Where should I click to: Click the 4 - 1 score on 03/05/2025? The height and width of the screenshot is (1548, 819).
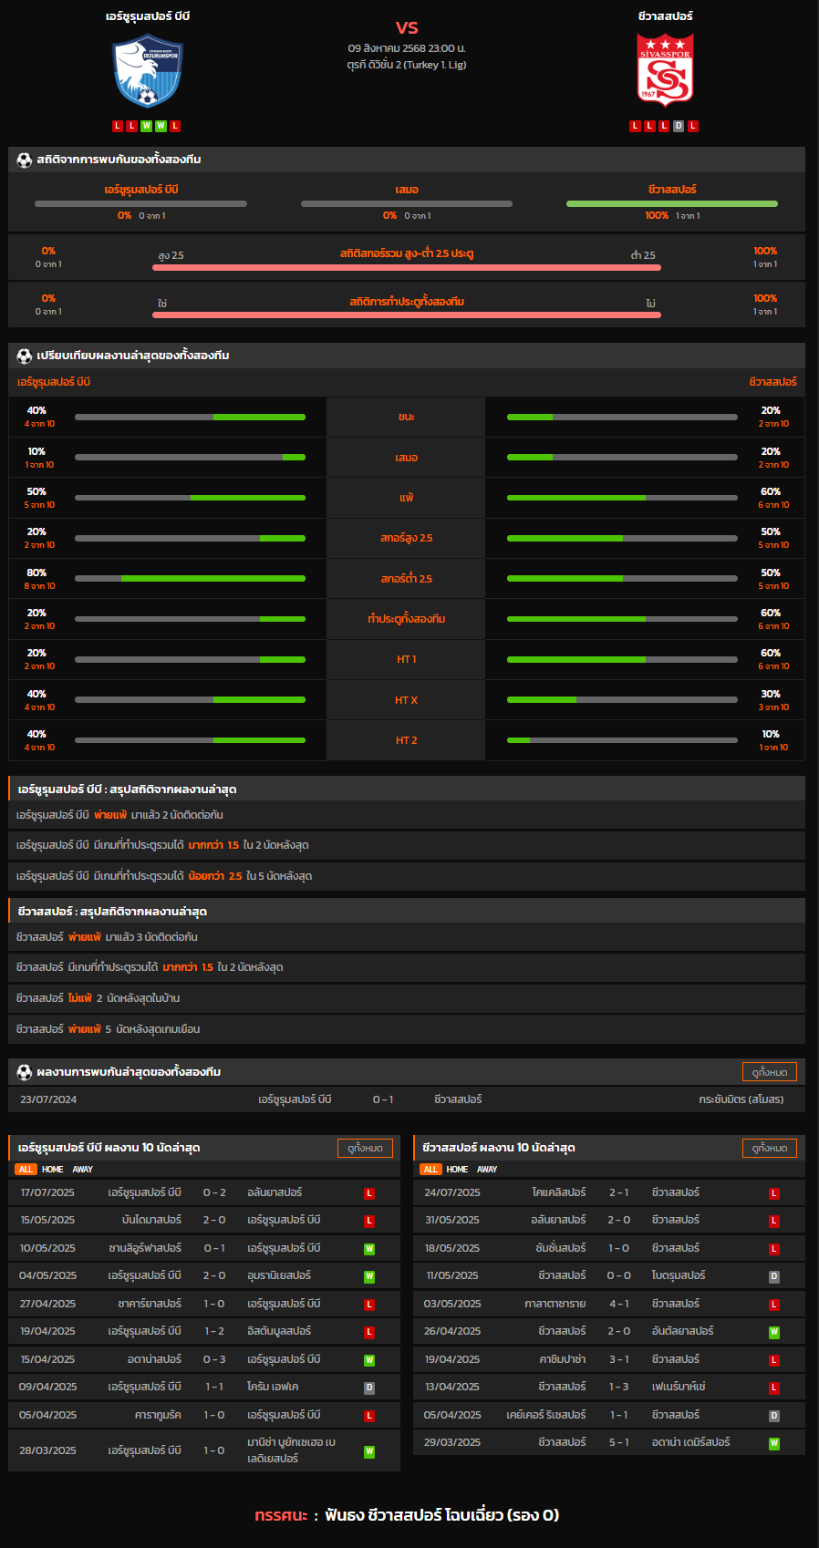click(x=619, y=1304)
